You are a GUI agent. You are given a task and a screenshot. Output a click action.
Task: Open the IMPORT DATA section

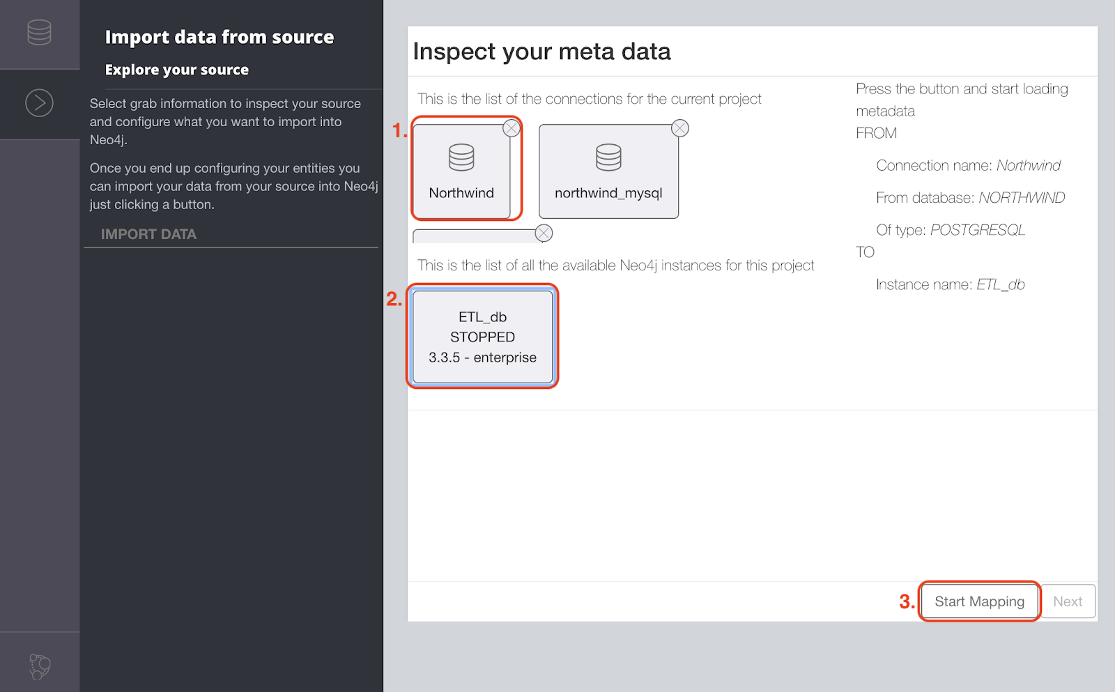click(x=148, y=234)
